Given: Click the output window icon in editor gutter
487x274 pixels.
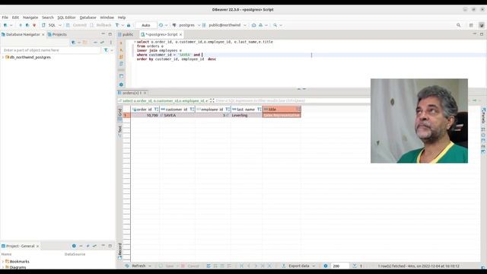Looking at the screenshot, I should 121,76.
